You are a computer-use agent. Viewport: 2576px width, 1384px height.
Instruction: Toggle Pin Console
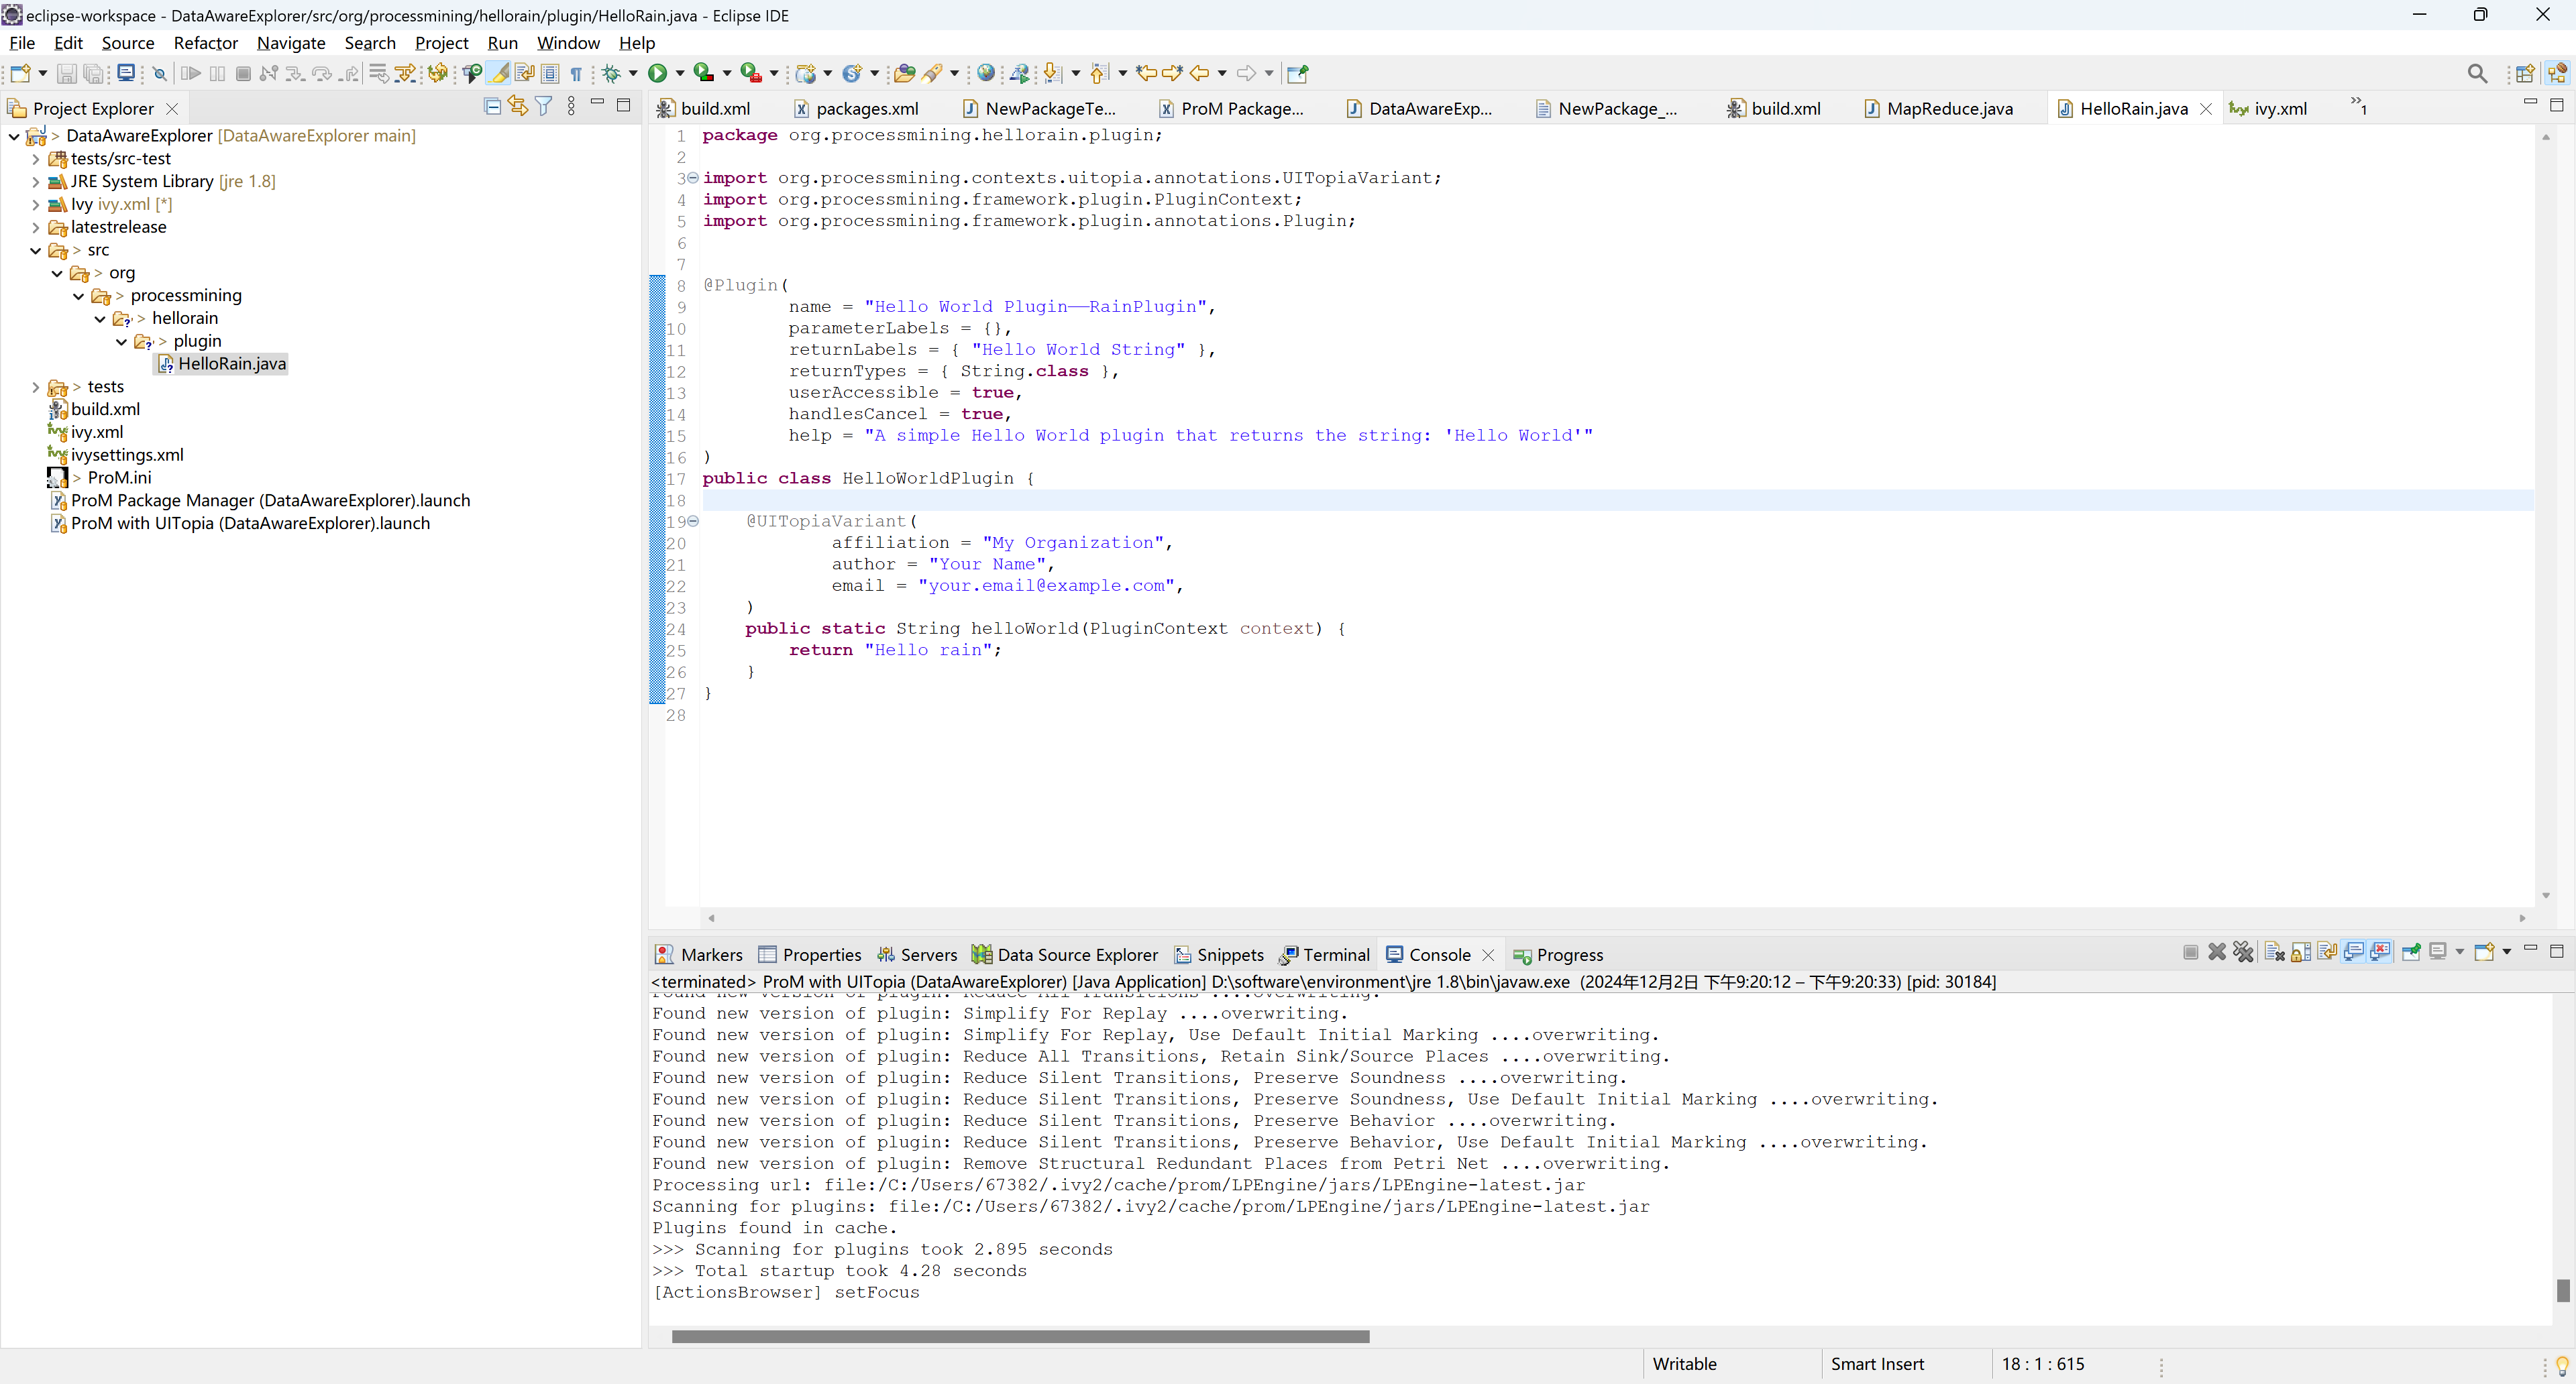[x=2411, y=951]
